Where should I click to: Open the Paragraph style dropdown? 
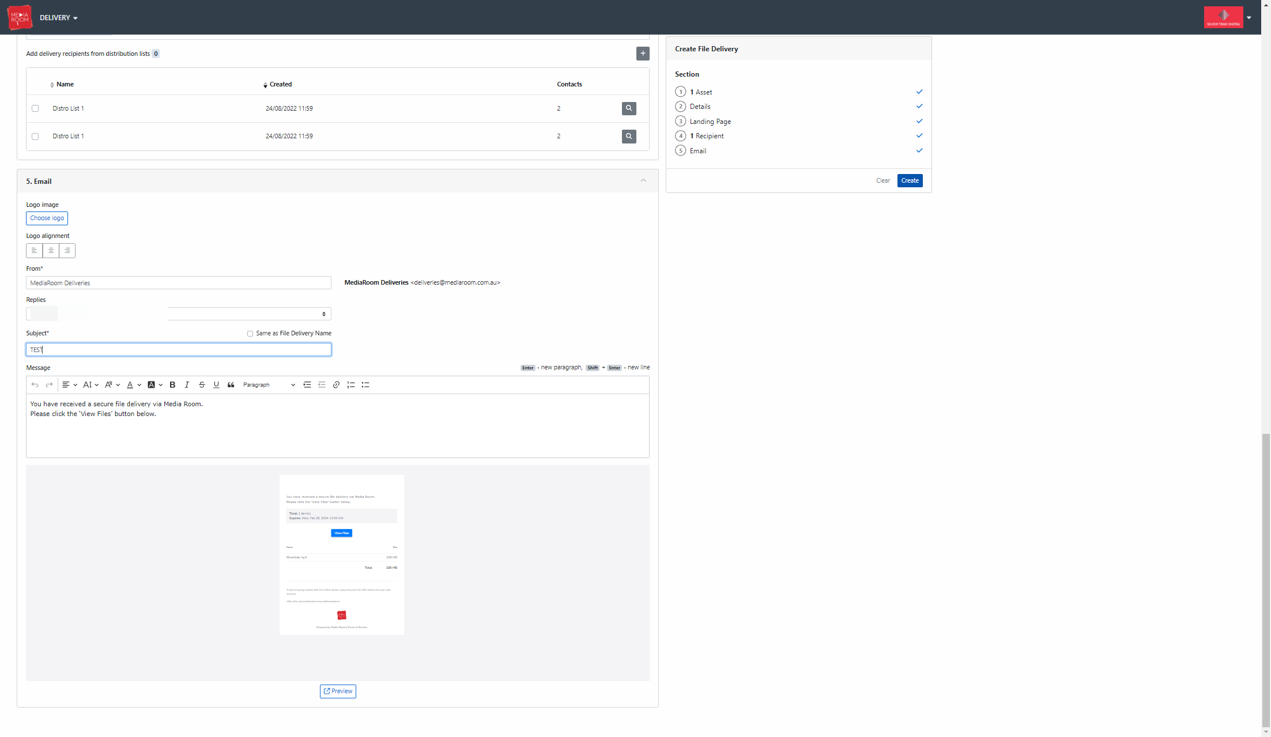tap(269, 385)
